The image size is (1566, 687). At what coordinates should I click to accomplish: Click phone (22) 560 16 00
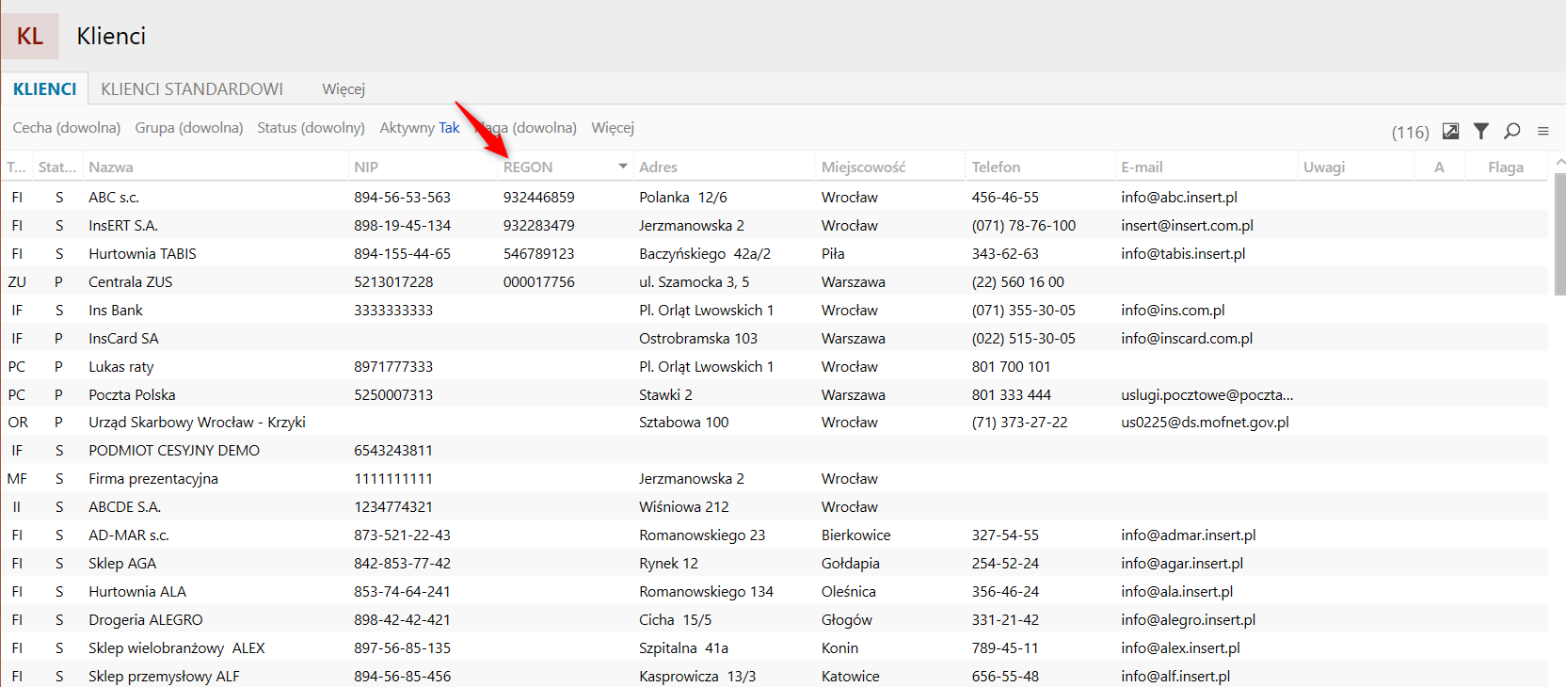click(1017, 282)
